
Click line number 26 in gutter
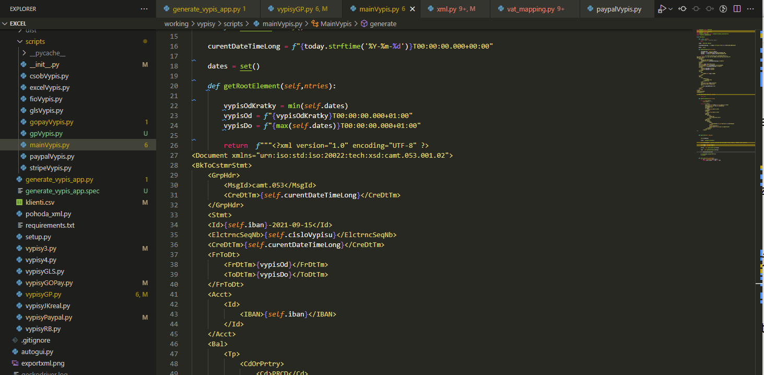174,145
